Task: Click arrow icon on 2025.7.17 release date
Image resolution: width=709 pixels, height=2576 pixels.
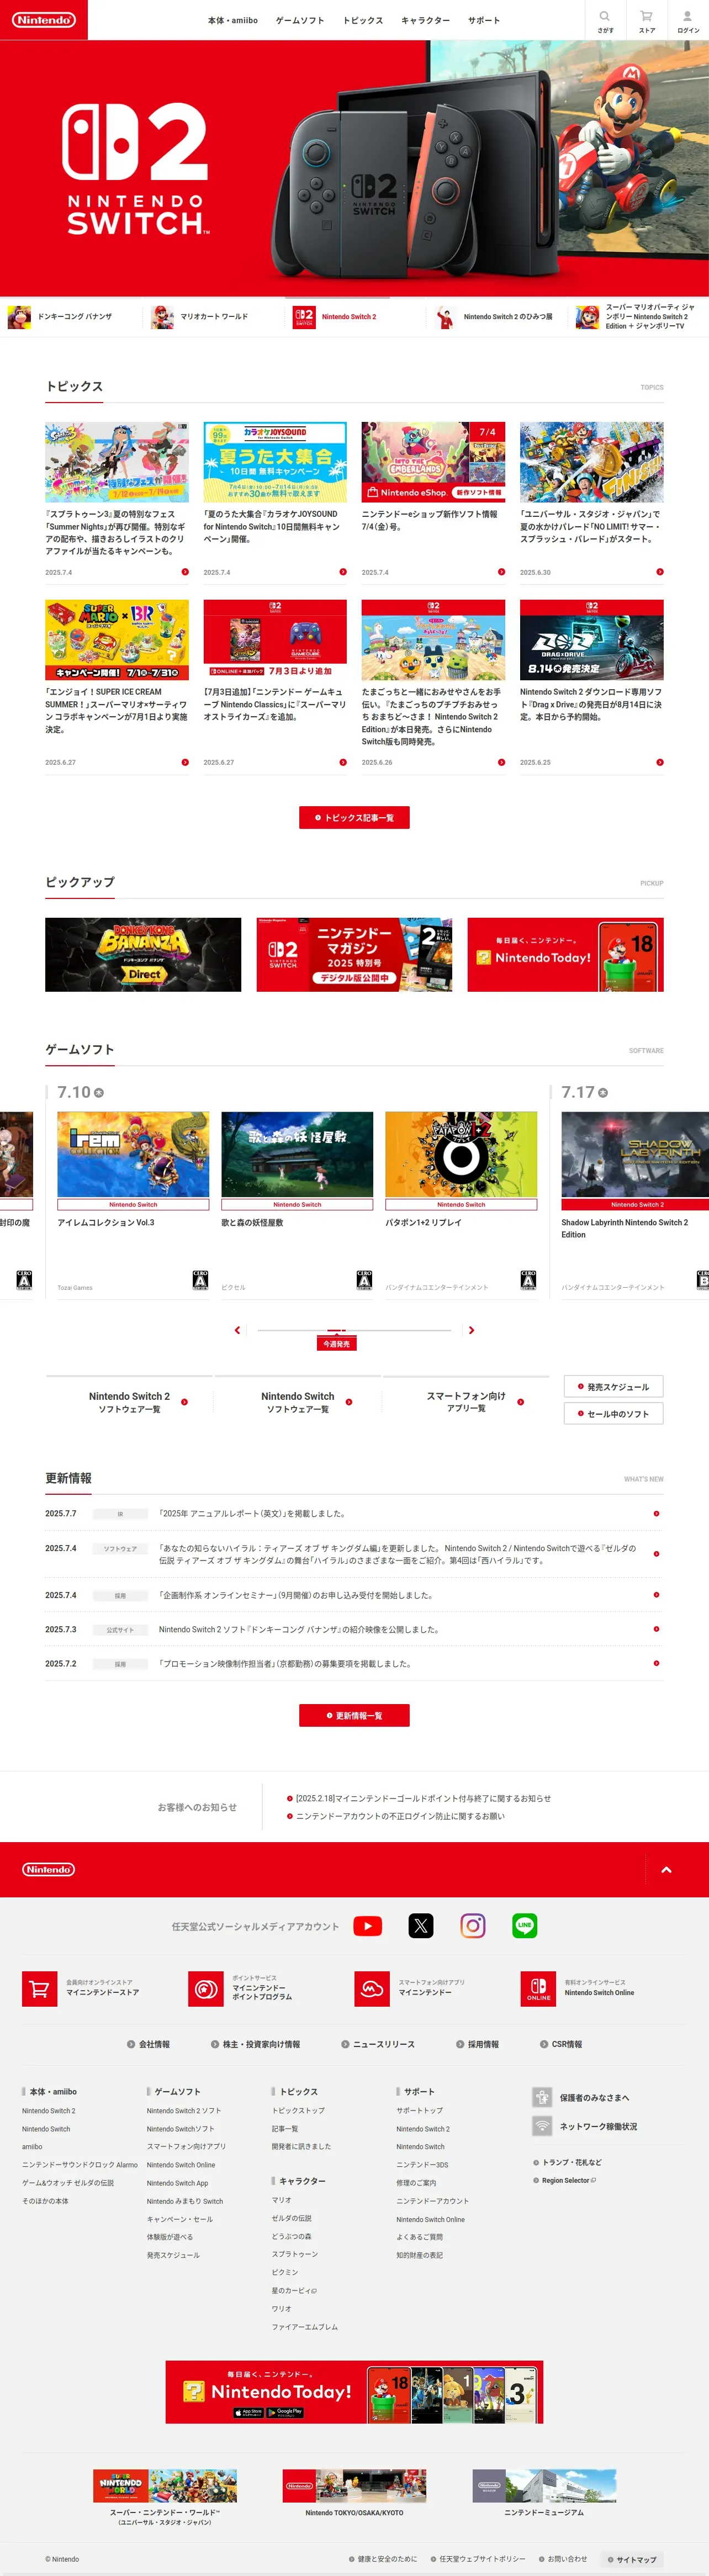Action: coord(603,1092)
